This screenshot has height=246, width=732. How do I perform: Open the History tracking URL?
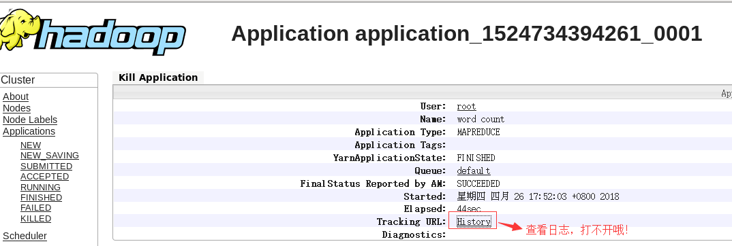tap(474, 222)
